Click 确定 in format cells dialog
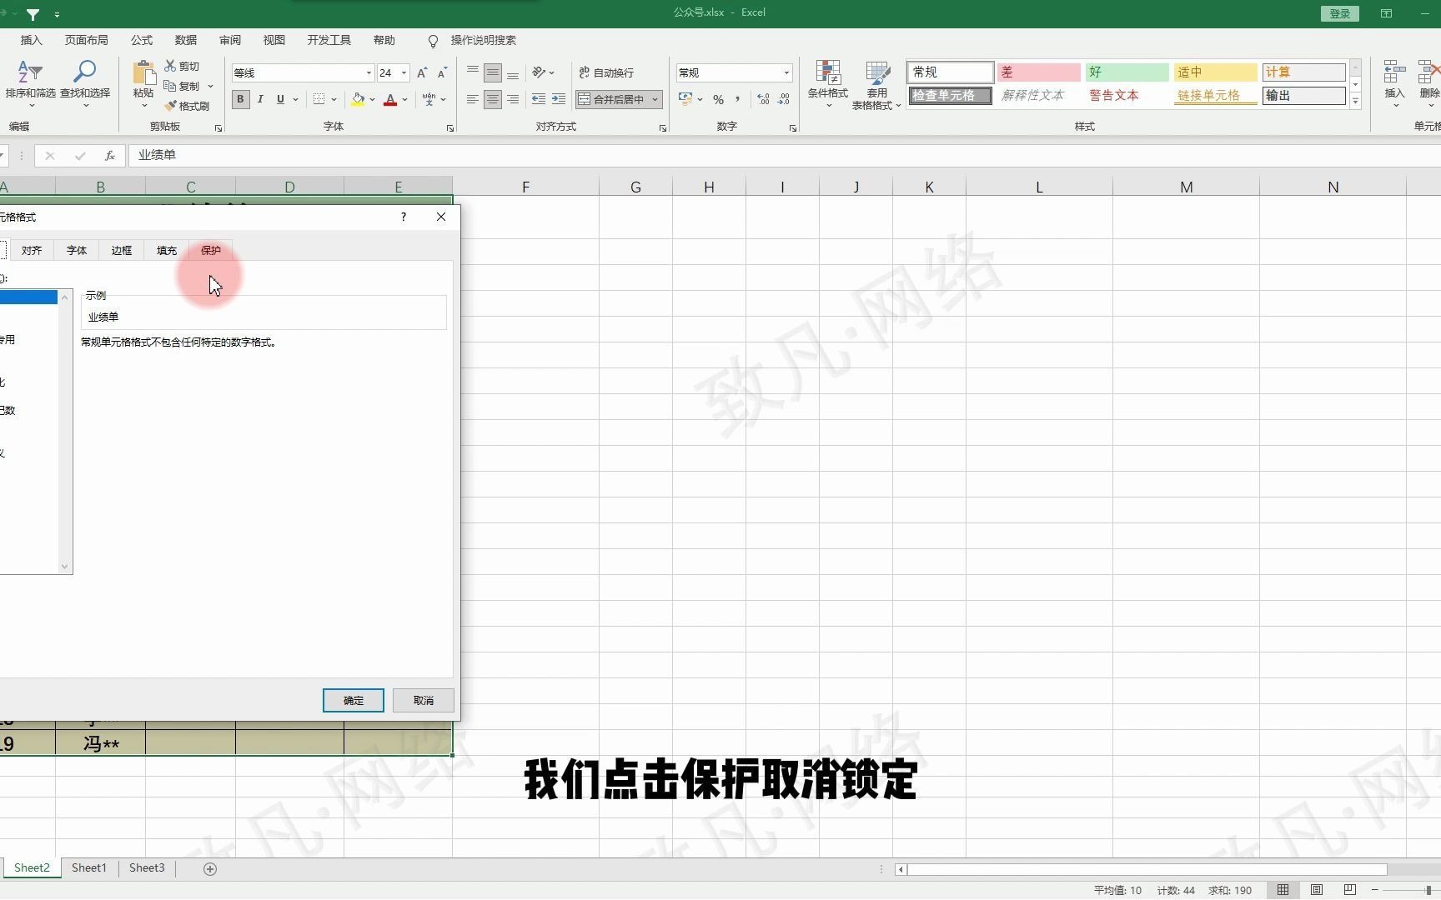The image size is (1441, 900). tap(354, 700)
